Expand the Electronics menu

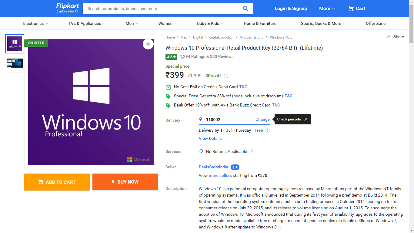(35, 23)
